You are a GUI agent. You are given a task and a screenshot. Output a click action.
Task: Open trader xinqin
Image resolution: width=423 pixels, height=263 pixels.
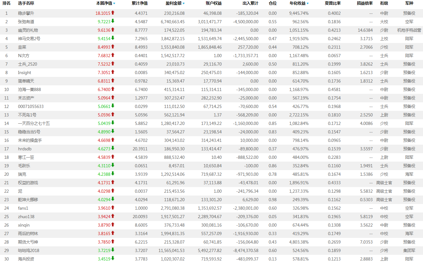click(x=24, y=225)
